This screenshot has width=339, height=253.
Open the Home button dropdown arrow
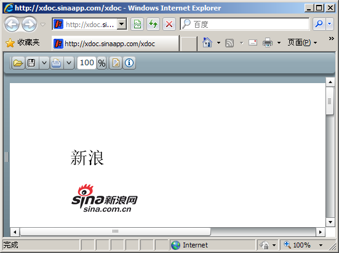coord(218,43)
